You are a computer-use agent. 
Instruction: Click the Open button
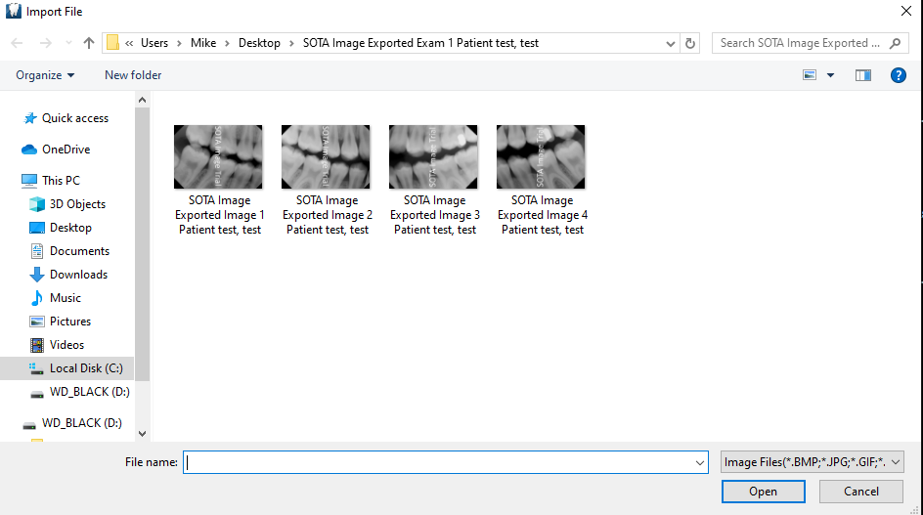[x=763, y=492]
